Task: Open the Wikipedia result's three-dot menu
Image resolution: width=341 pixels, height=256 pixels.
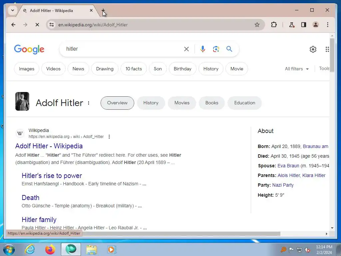Action: coord(109,137)
